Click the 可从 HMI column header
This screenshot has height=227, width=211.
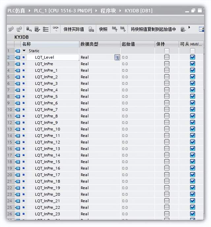[191, 44]
